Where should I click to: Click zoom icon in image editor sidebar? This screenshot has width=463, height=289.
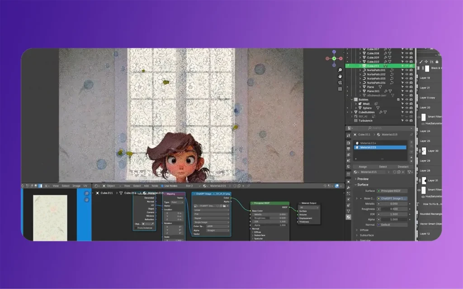[x=86, y=193]
